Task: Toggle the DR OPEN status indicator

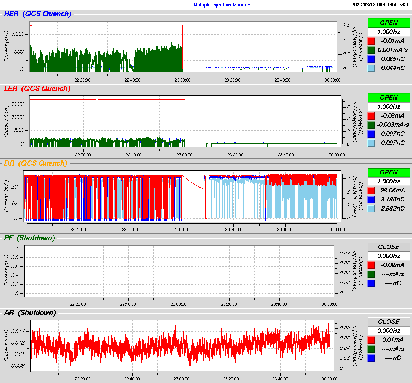Action: (389, 172)
